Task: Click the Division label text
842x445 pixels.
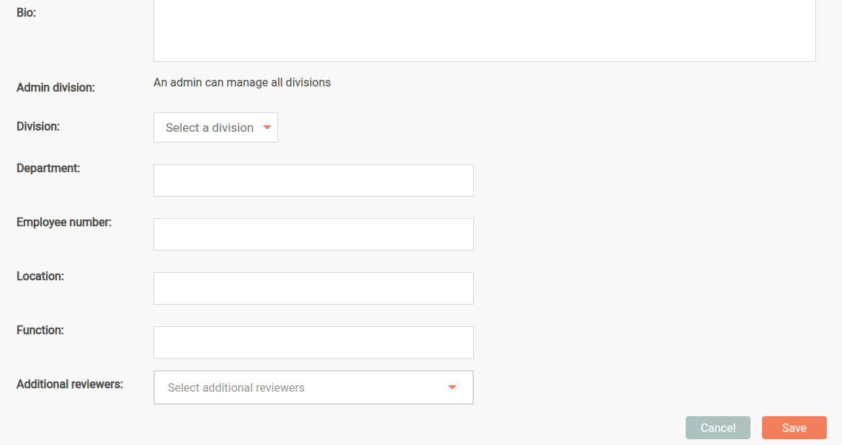Action: point(38,126)
